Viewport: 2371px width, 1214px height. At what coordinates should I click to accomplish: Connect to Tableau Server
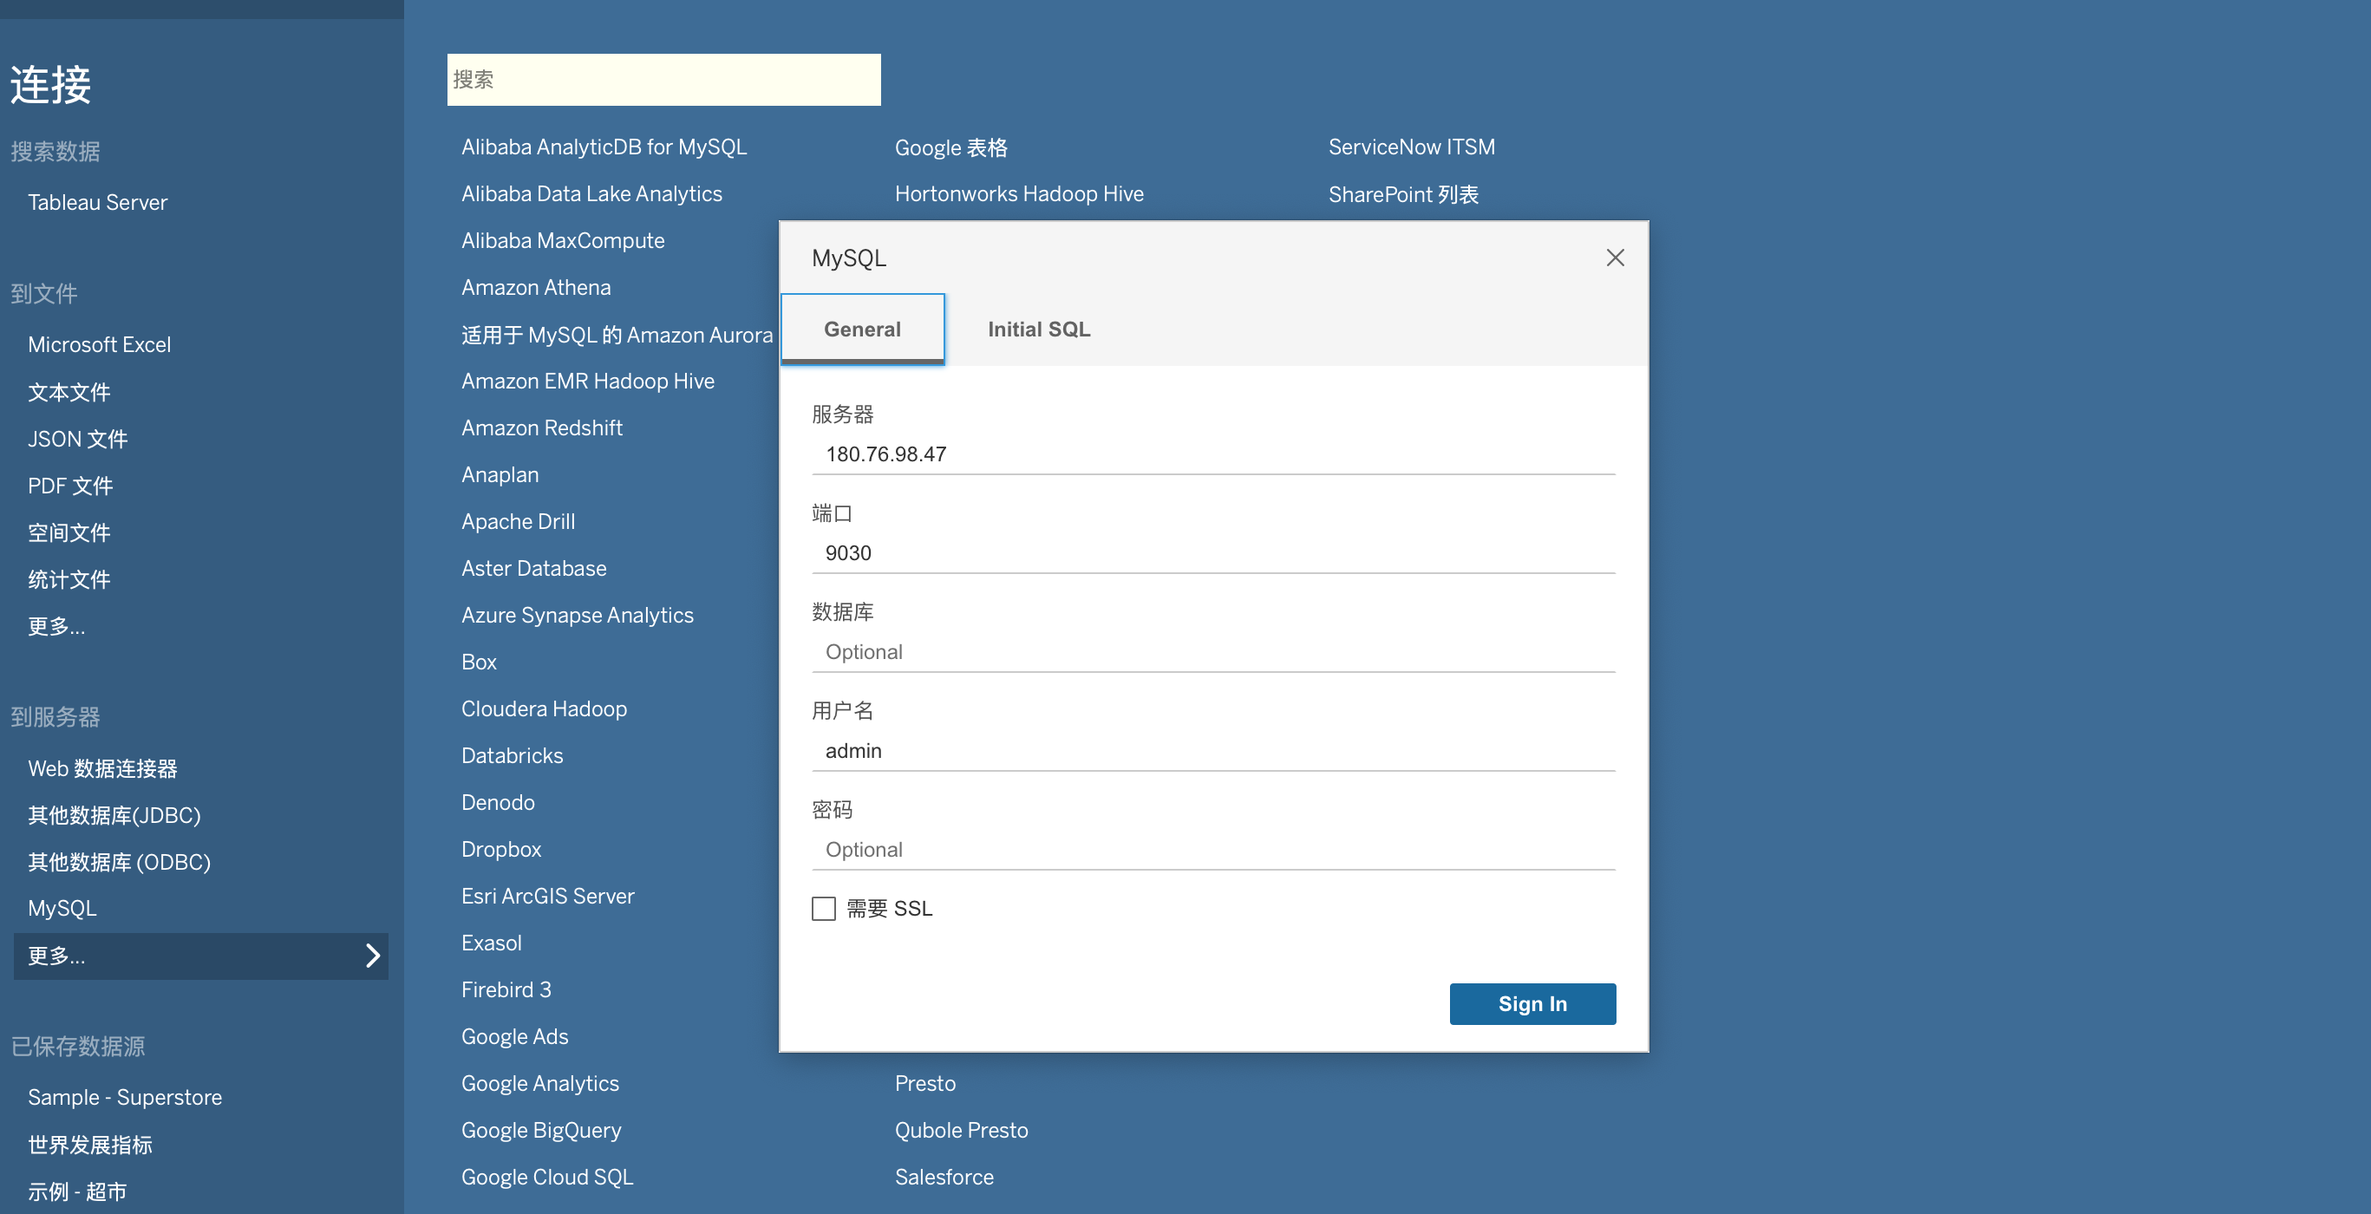point(98,203)
